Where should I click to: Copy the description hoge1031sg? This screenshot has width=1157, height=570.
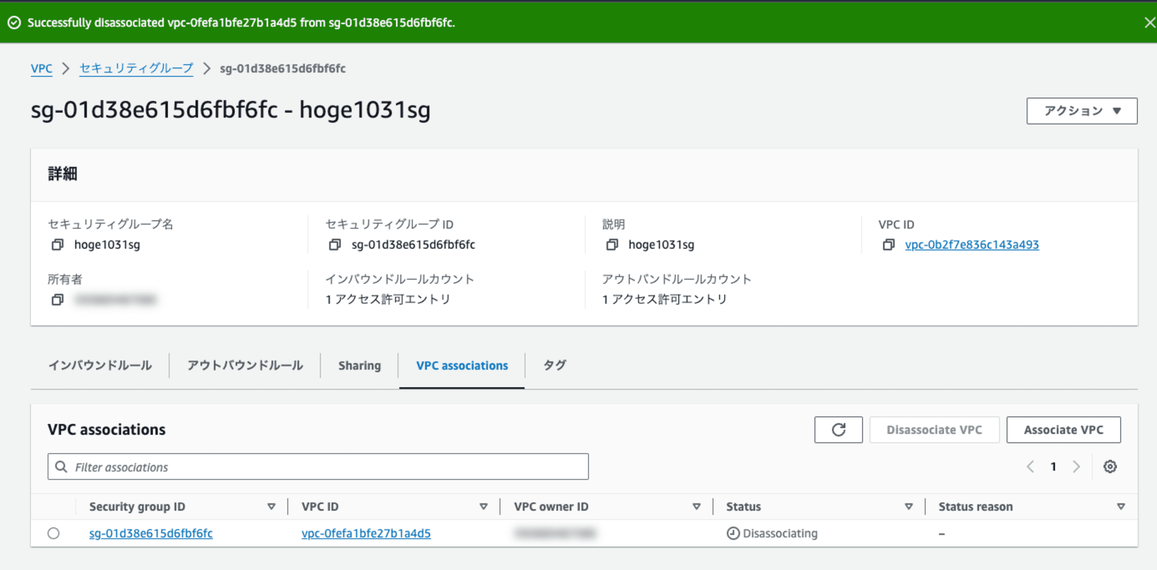point(611,245)
